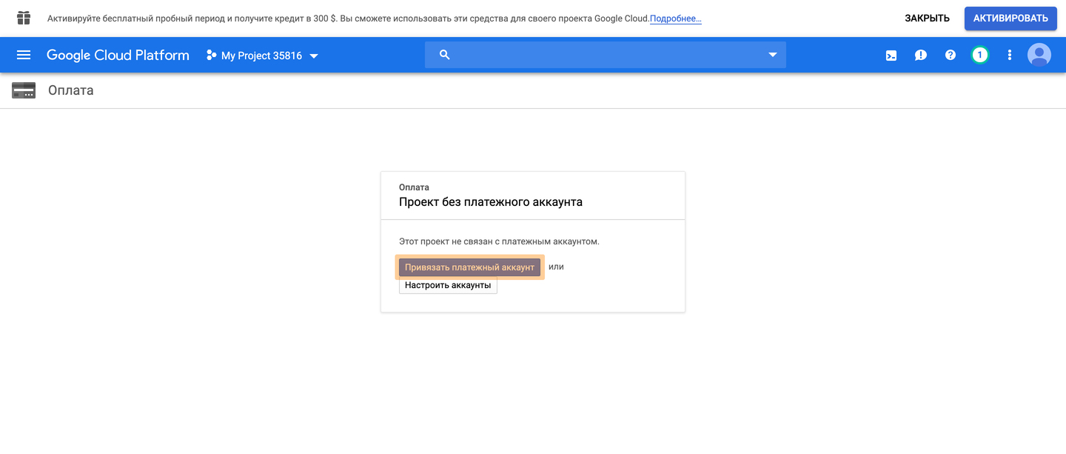Open the send feedback icon
Image resolution: width=1066 pixels, height=454 pixels.
921,55
